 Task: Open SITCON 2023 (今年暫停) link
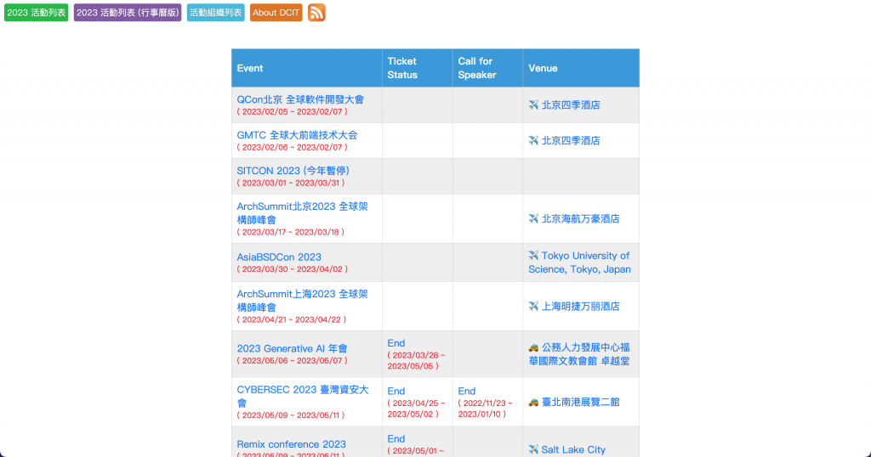coord(293,171)
